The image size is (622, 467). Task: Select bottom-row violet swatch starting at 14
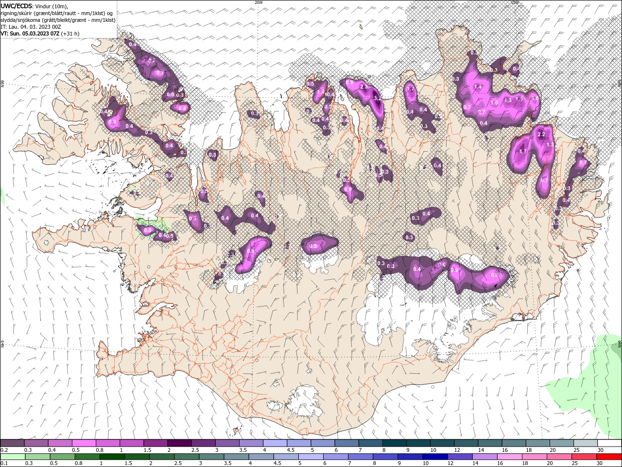pos(484,457)
